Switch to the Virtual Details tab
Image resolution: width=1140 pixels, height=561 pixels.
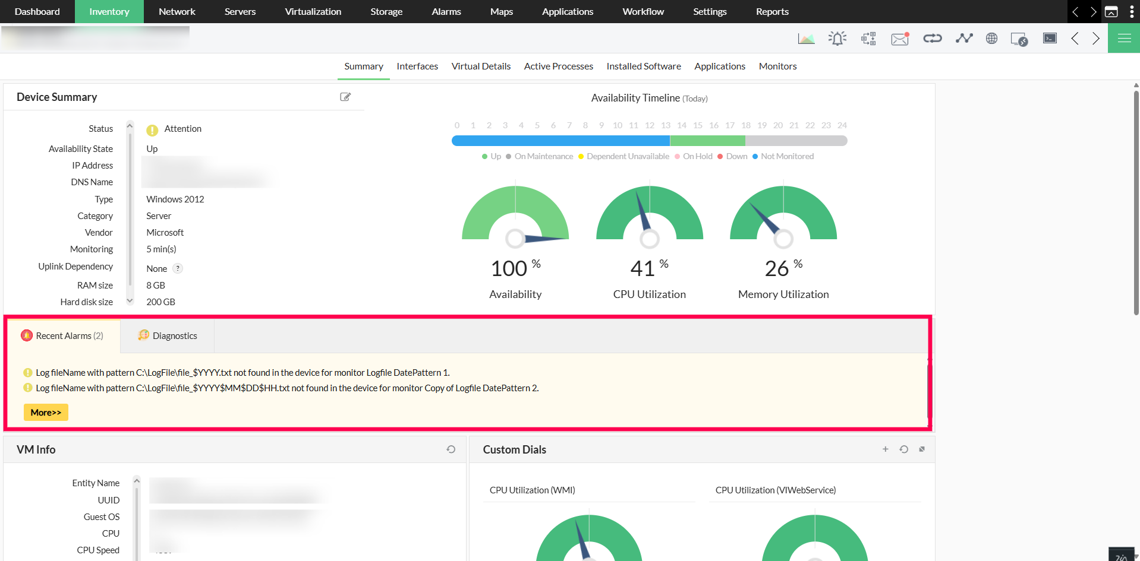click(481, 66)
